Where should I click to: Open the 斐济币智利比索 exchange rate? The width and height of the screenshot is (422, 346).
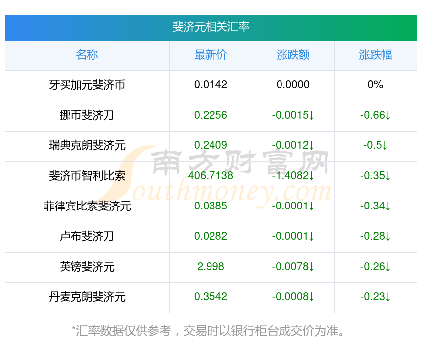pos(87,176)
